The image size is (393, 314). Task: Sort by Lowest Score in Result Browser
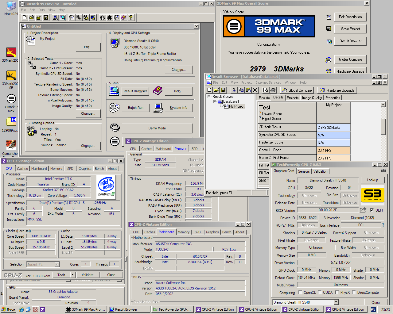[272, 114]
